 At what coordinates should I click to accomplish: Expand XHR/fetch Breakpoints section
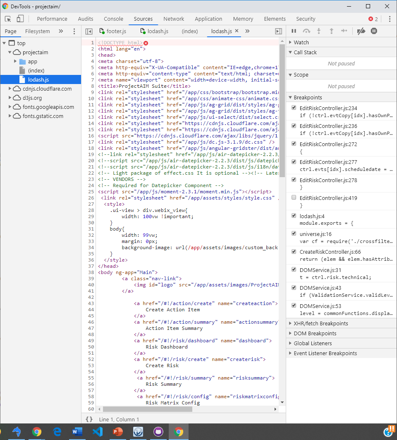coord(290,323)
